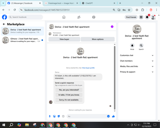The height and width of the screenshot is (128, 160).
Task: Click the More options button
Action: coord(98,39)
